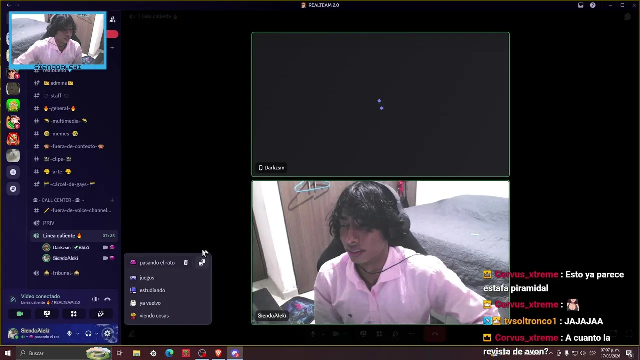Open the Discord inbox icon
Screen dimensions: 640x360
(x=581, y=5)
